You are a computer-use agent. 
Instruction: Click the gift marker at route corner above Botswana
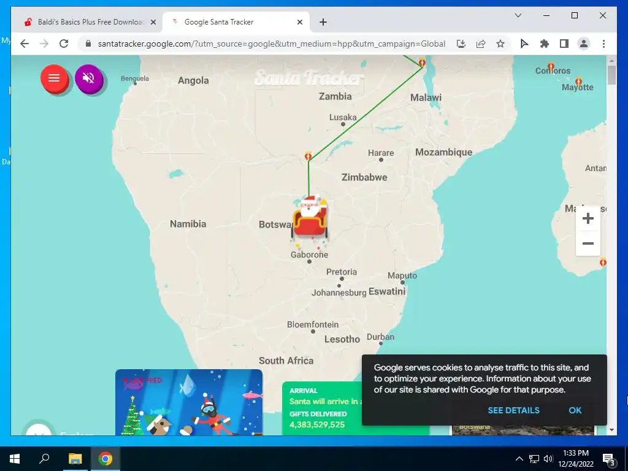308,156
